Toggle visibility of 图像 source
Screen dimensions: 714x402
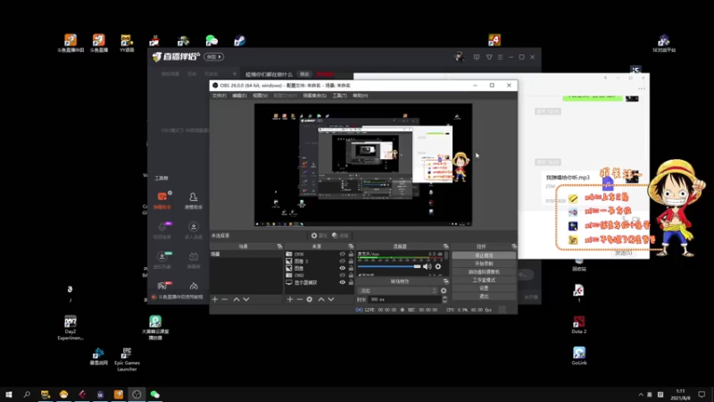pyautogui.click(x=343, y=269)
